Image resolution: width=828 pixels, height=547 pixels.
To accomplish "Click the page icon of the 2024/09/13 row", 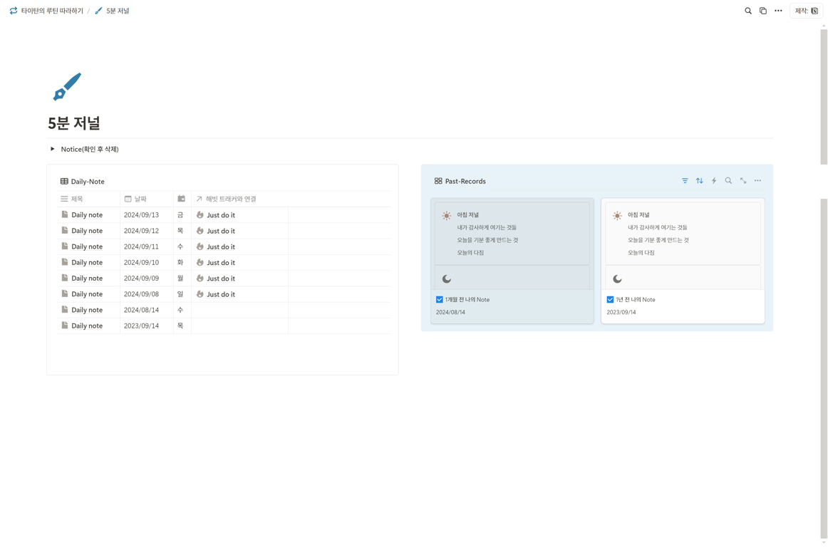I will 64,214.
